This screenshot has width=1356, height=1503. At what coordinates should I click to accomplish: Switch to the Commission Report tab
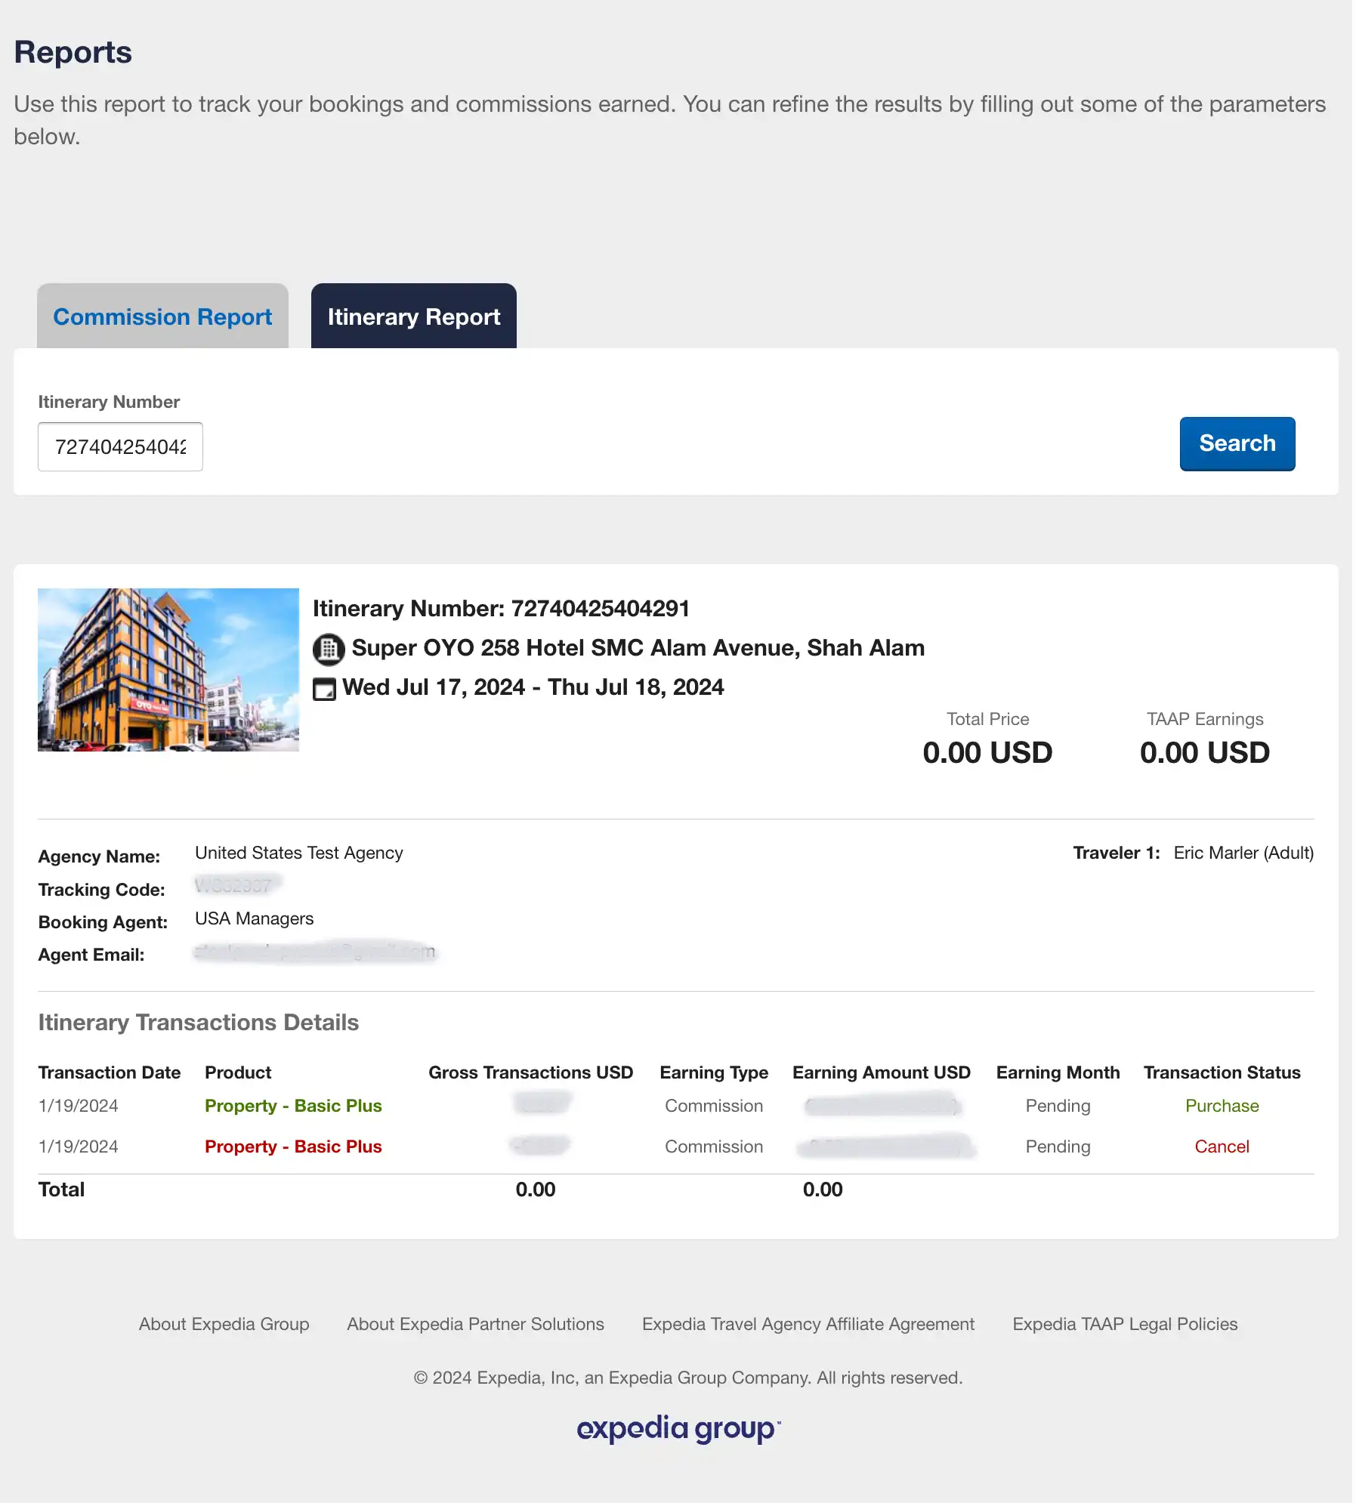point(162,316)
